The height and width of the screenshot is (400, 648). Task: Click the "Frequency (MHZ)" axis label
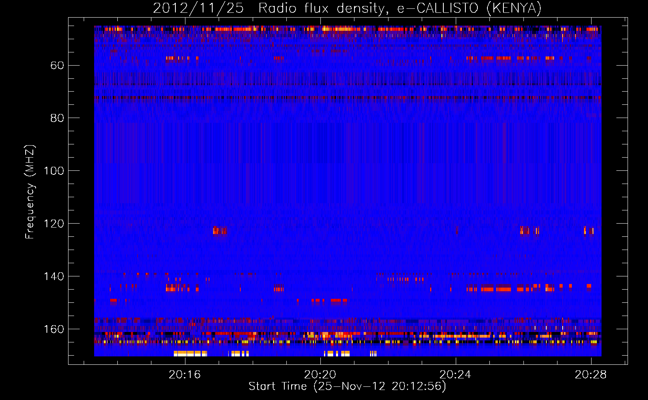tap(30, 192)
